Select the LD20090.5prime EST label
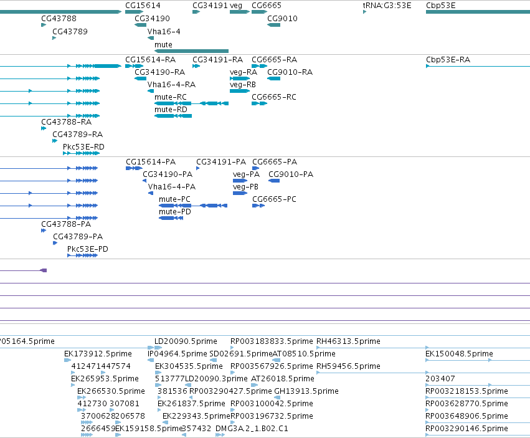Viewport: 530px width, 438px height. click(186, 341)
